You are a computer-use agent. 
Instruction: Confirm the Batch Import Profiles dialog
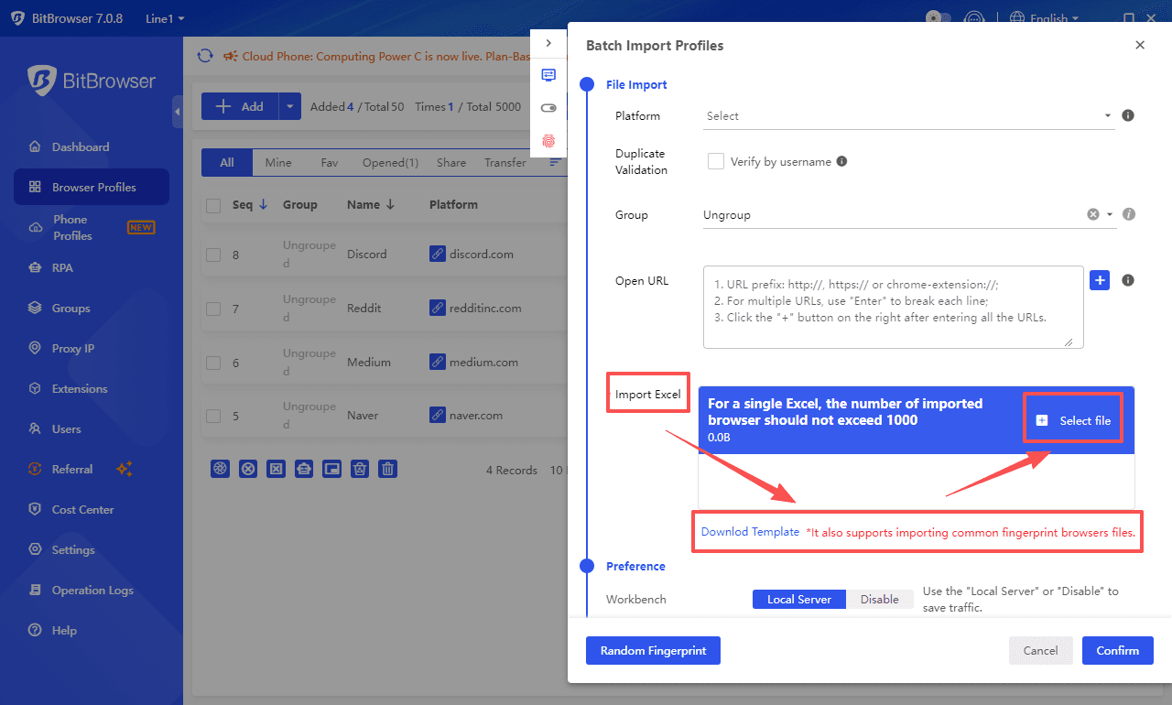pos(1118,651)
